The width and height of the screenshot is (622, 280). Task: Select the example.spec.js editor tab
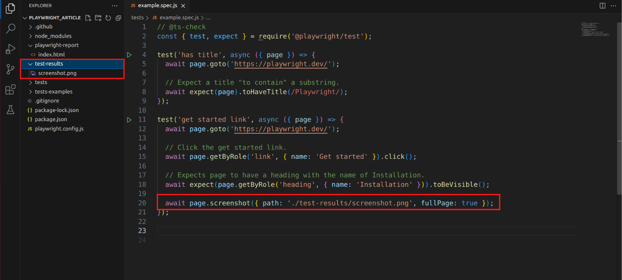click(x=157, y=6)
